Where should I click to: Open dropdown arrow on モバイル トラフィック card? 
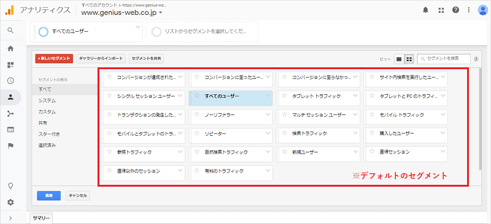[443, 114]
